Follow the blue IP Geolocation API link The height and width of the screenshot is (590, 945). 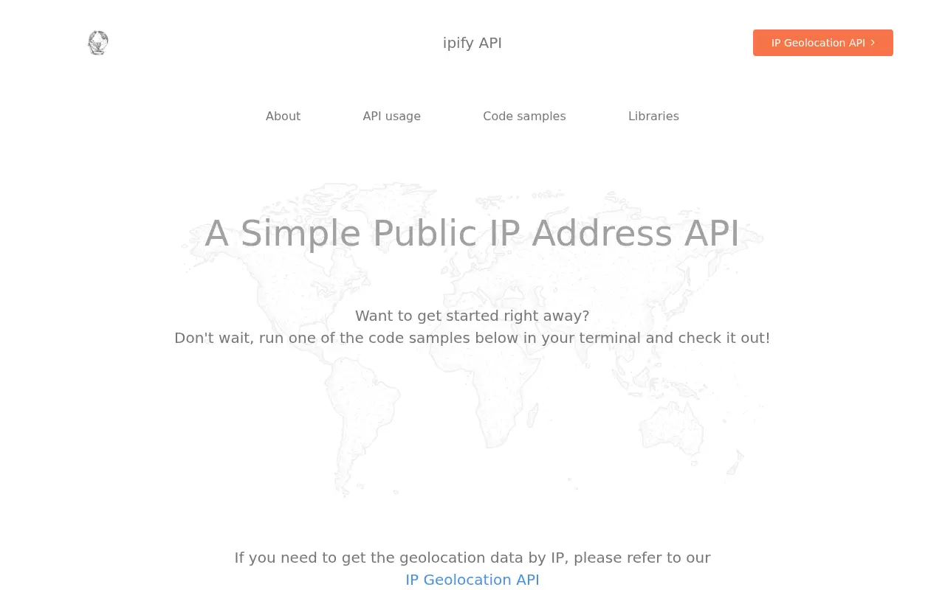[x=472, y=580]
